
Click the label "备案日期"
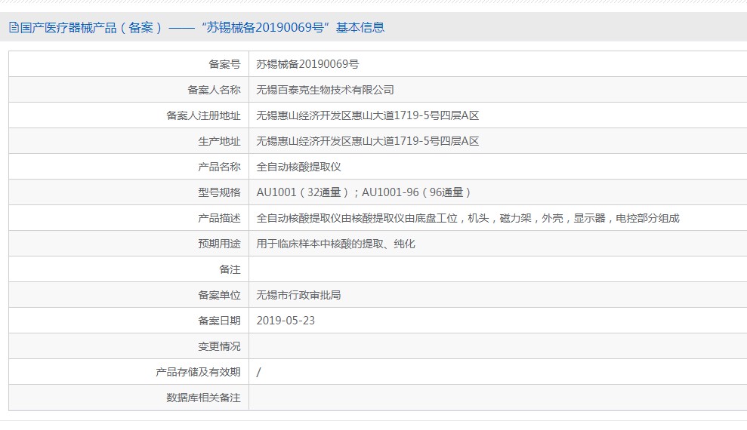pos(219,321)
